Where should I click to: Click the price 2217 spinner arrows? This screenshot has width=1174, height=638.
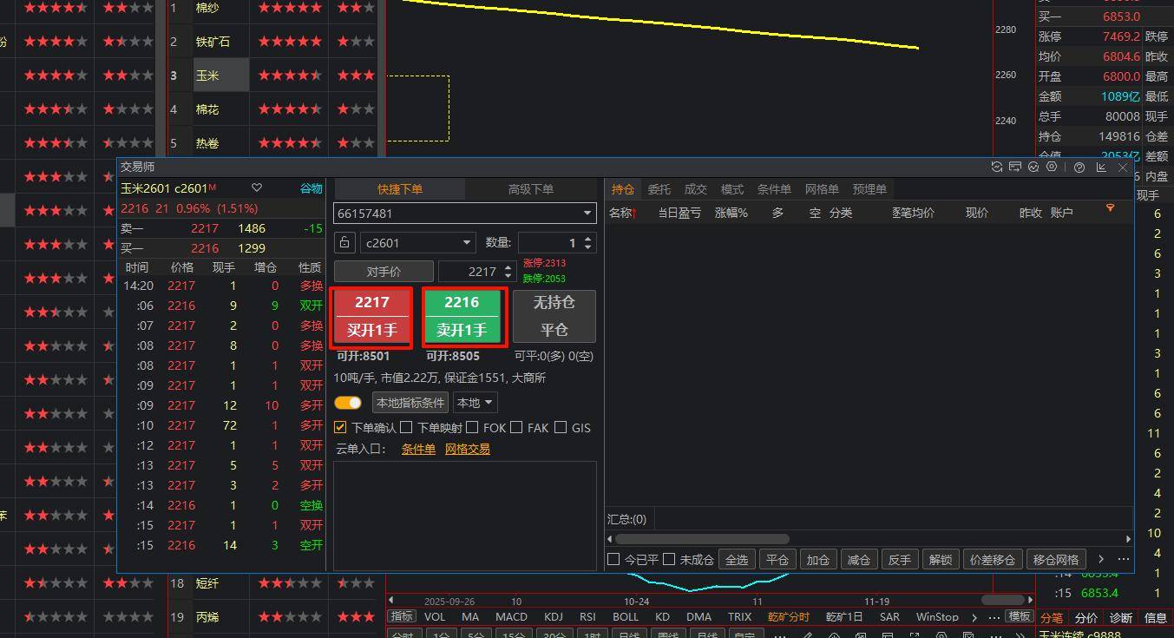(x=509, y=272)
